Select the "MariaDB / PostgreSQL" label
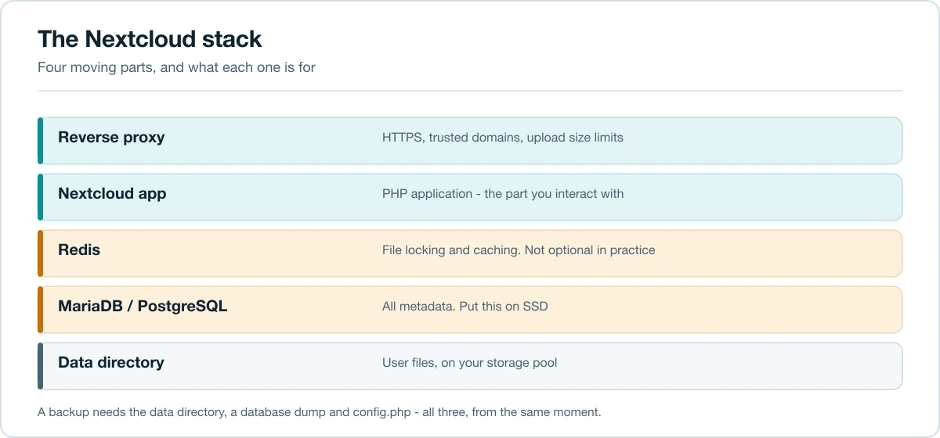 click(x=143, y=307)
